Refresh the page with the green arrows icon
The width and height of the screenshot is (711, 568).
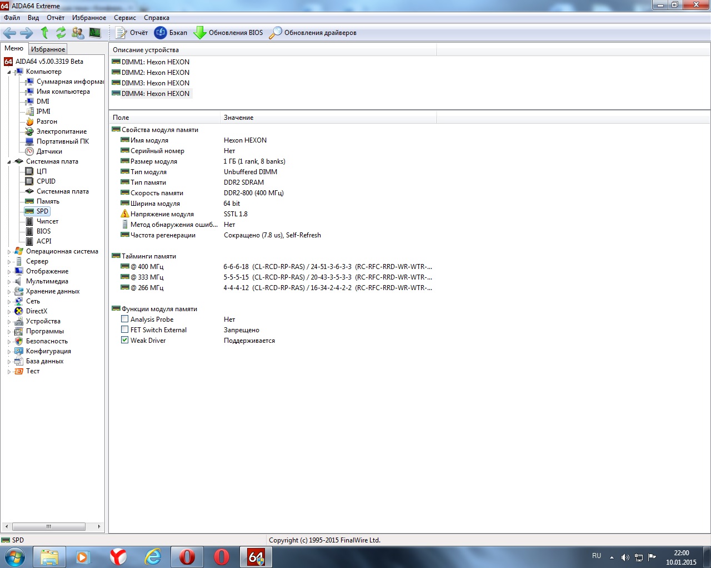tap(61, 33)
